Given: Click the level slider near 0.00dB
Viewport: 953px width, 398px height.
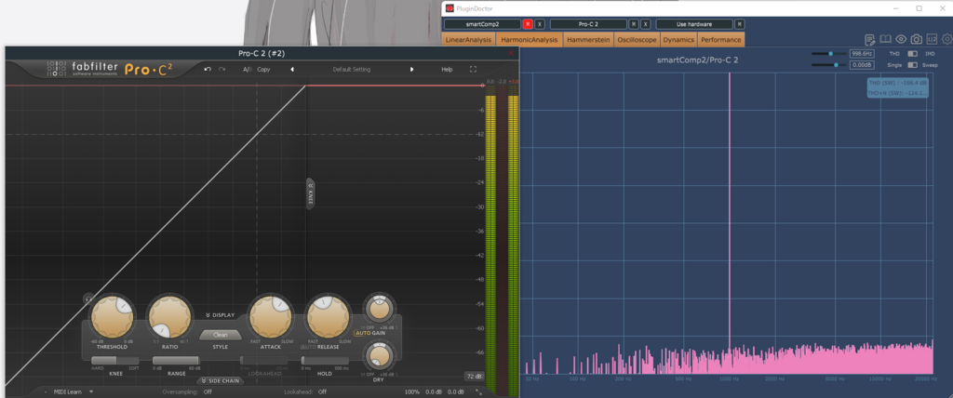Looking at the screenshot, I should (827, 64).
